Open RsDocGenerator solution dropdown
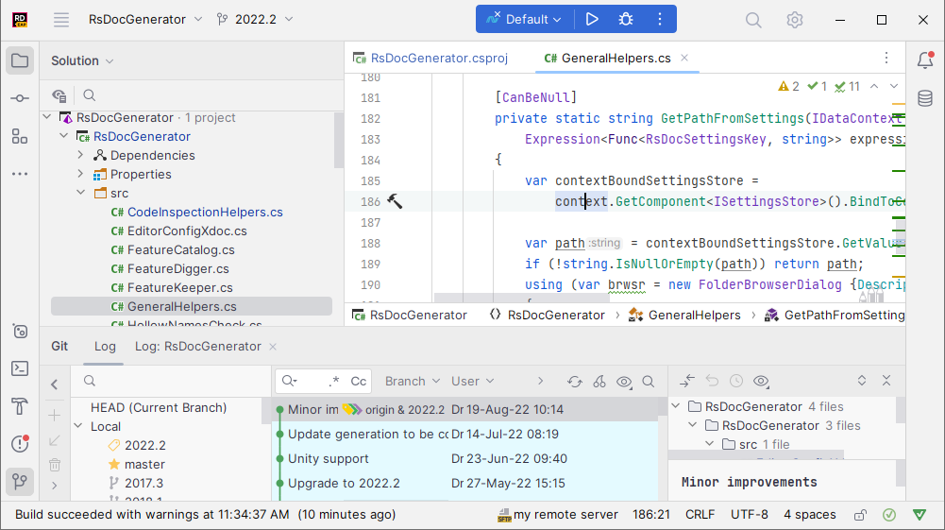This screenshot has width=945, height=530. coord(145,19)
